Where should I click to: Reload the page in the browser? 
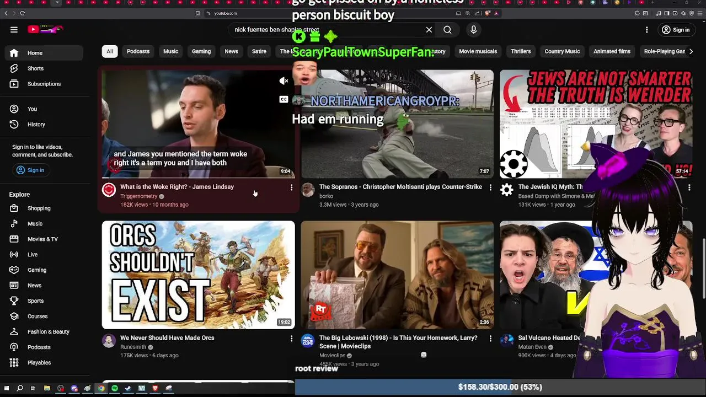pyautogui.click(x=23, y=13)
